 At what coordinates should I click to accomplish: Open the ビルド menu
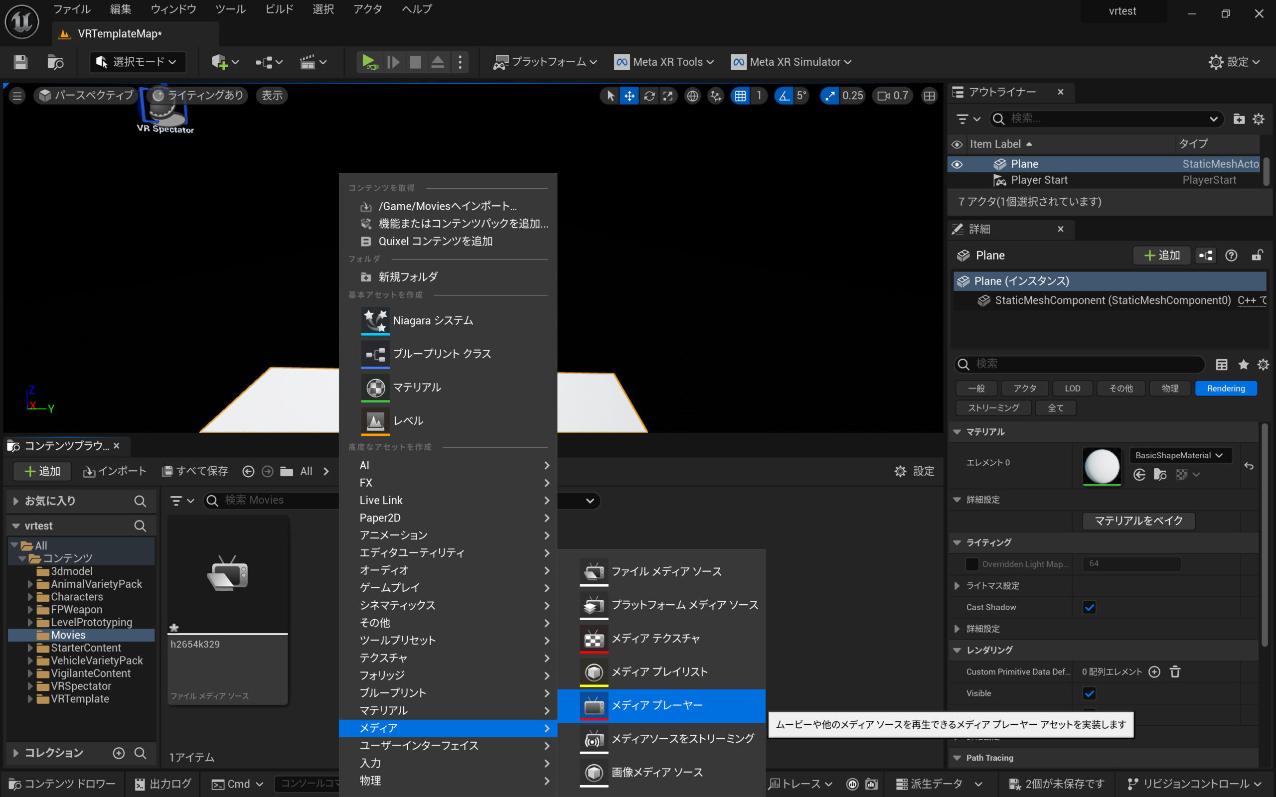click(x=279, y=9)
